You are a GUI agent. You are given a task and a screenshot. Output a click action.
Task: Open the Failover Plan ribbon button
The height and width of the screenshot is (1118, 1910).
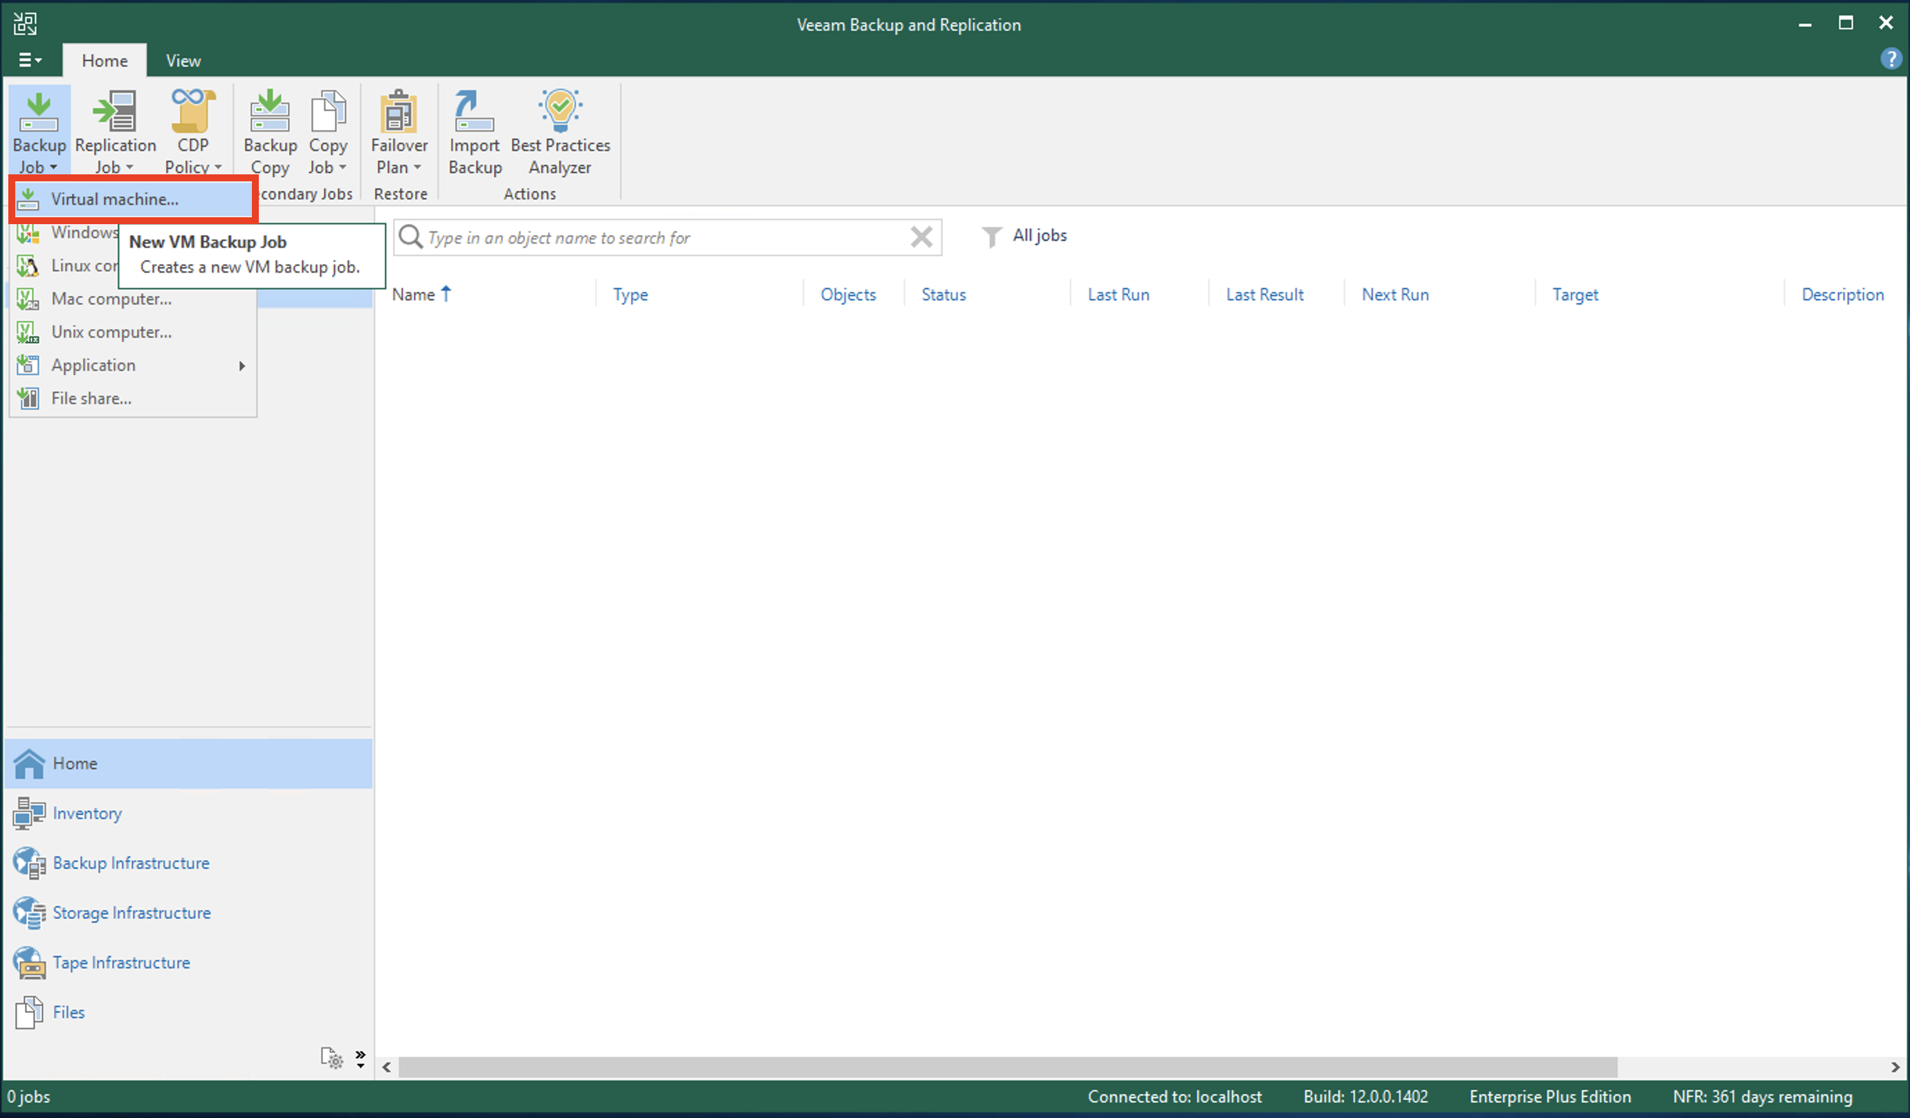(x=399, y=132)
